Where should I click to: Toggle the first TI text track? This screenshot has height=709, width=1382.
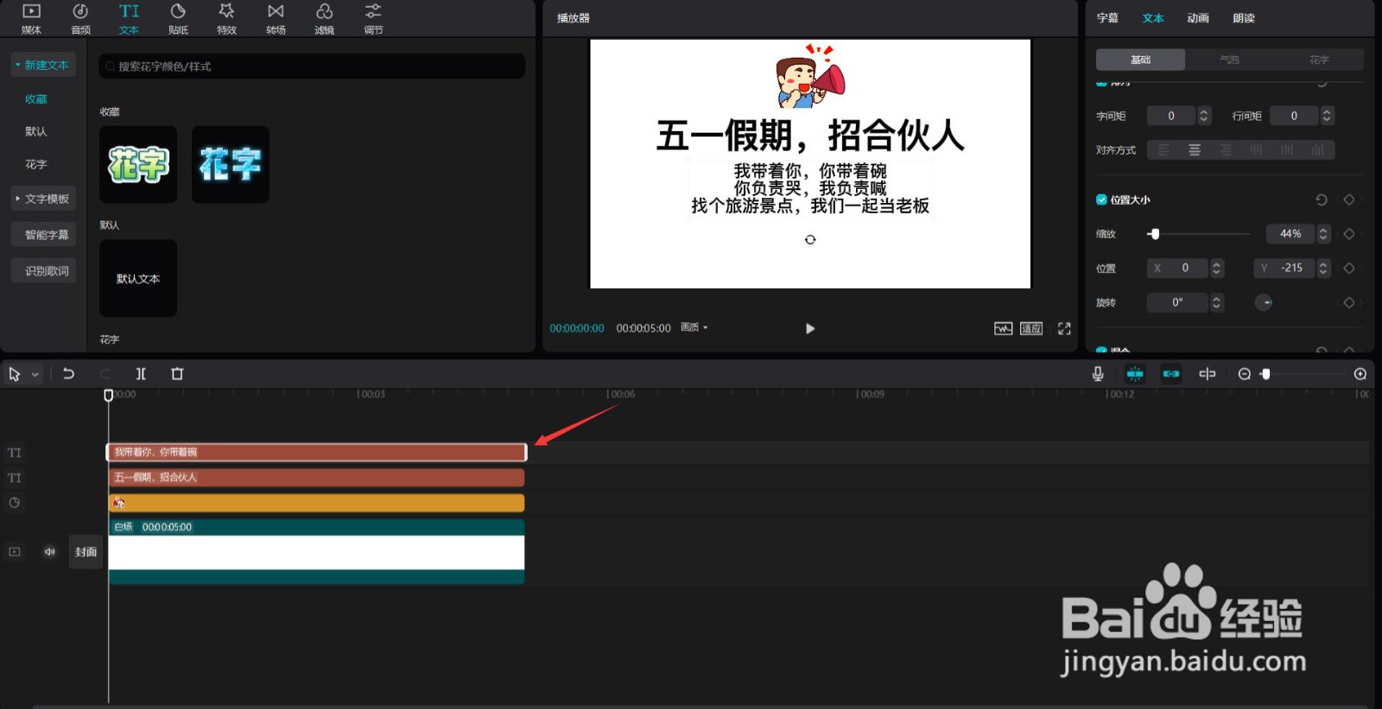(x=15, y=453)
